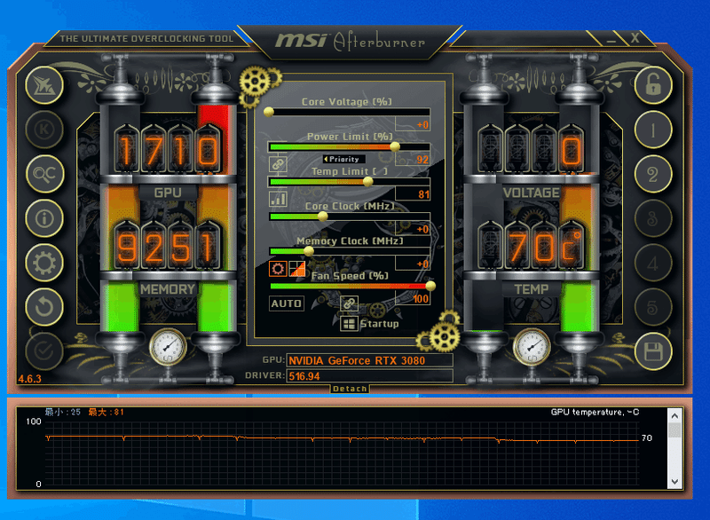This screenshot has width=710, height=520.
Task: Click the GPU name field NVIDIA GeForce RTX 3080
Action: coord(369,360)
